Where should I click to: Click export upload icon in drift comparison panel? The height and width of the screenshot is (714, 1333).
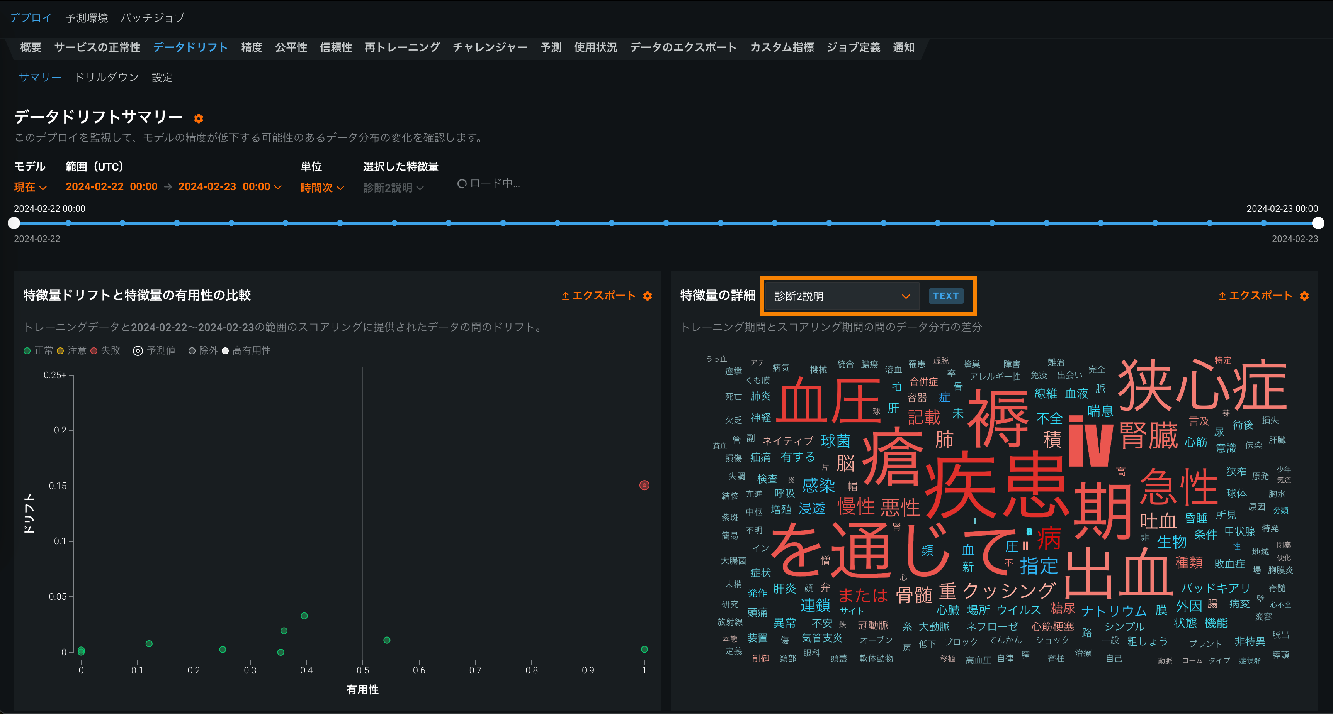(x=566, y=296)
